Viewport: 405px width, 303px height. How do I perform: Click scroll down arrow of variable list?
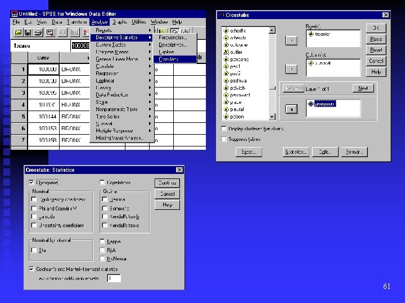tap(272, 117)
